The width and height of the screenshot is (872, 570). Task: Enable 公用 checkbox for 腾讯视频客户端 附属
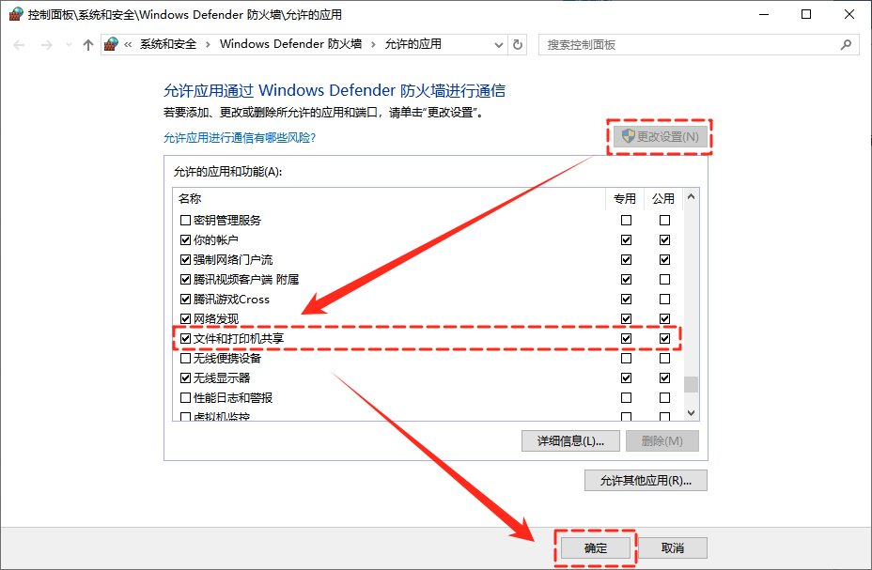(664, 280)
